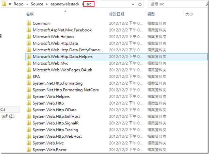The width and height of the screenshot is (209, 154).
Task: Click the System.Web.Http.SignalR folder icon
Action: tap(29, 123)
